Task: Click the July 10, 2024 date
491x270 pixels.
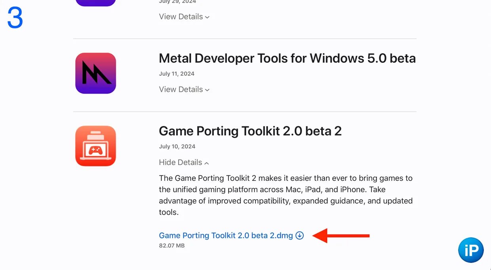Action: pyautogui.click(x=177, y=146)
